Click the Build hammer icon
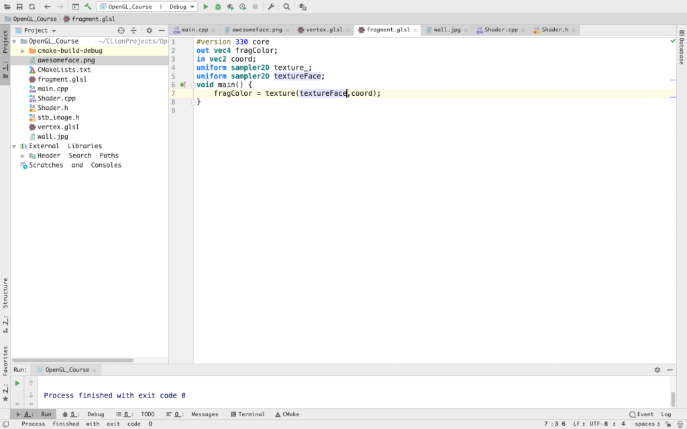The height and width of the screenshot is (429, 687). [88, 7]
